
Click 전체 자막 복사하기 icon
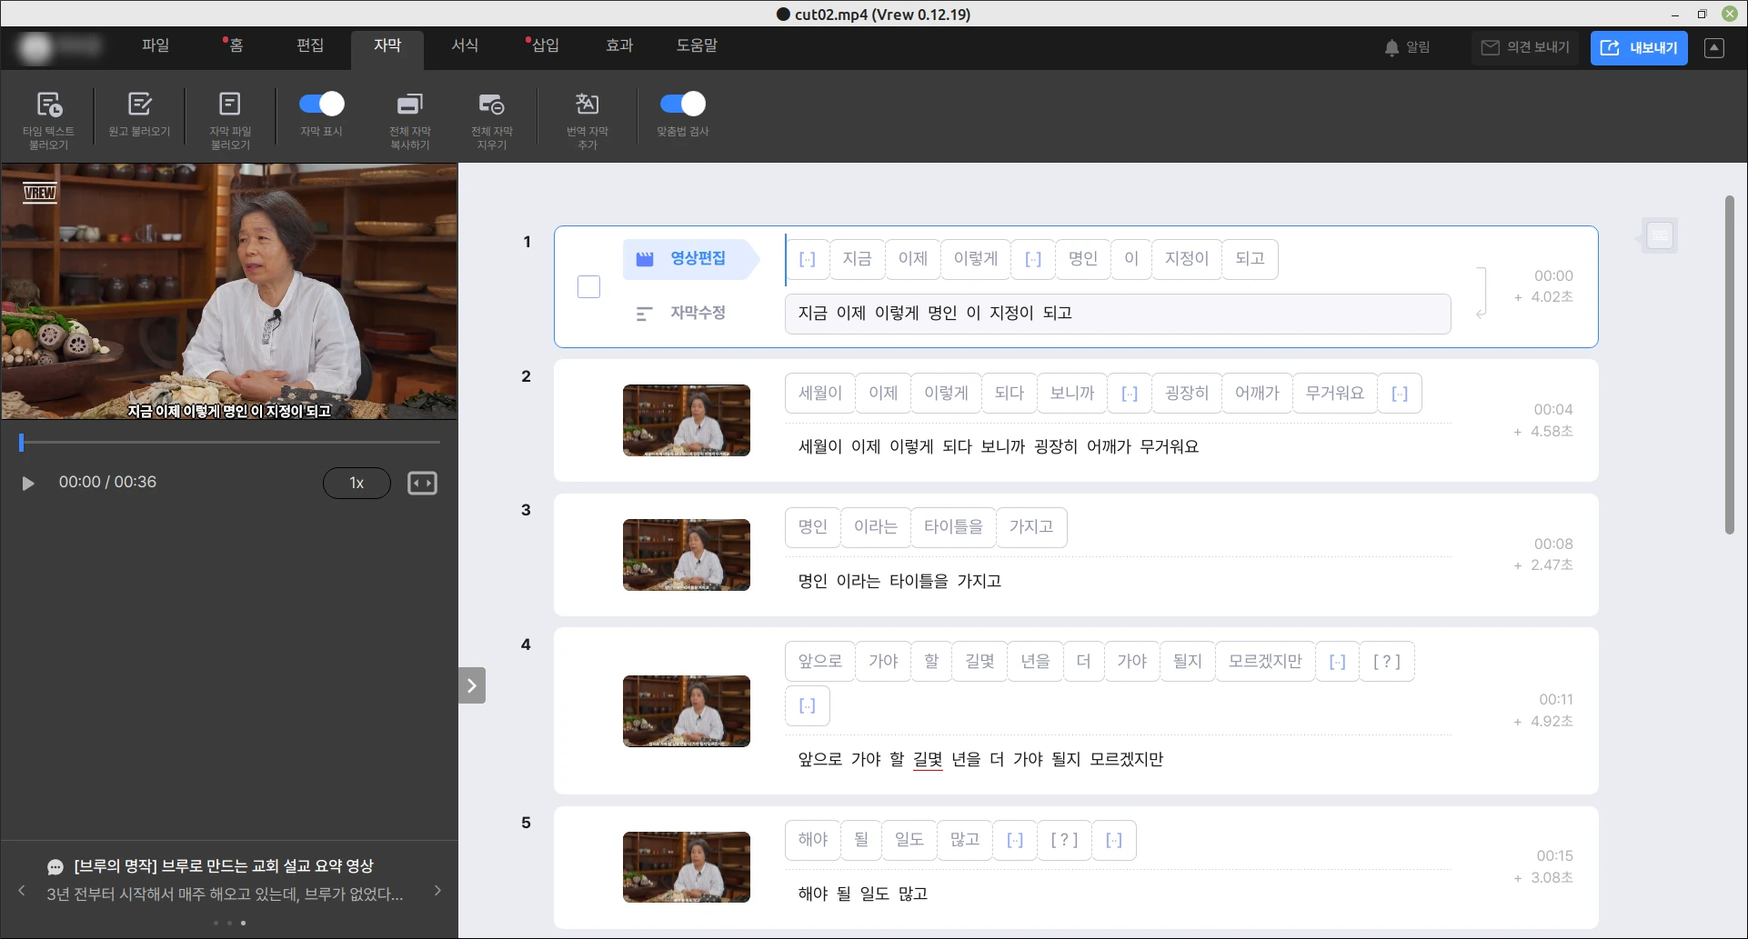[x=410, y=104]
